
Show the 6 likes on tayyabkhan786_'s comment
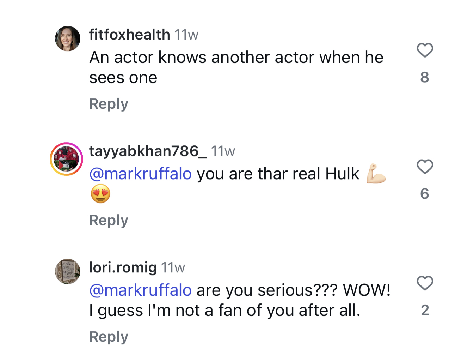pyautogui.click(x=425, y=193)
